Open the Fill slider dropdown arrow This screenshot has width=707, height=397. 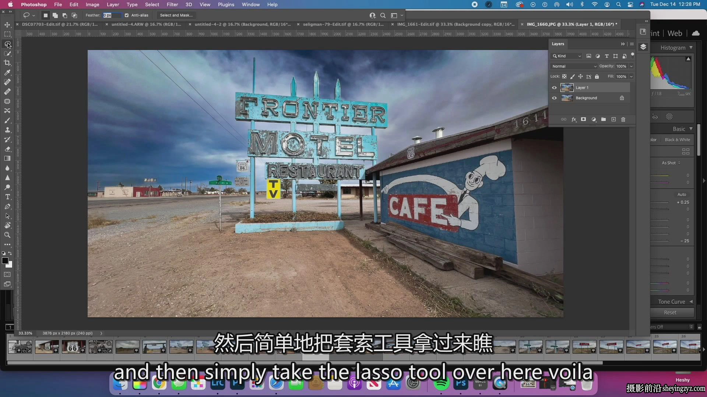631,76
